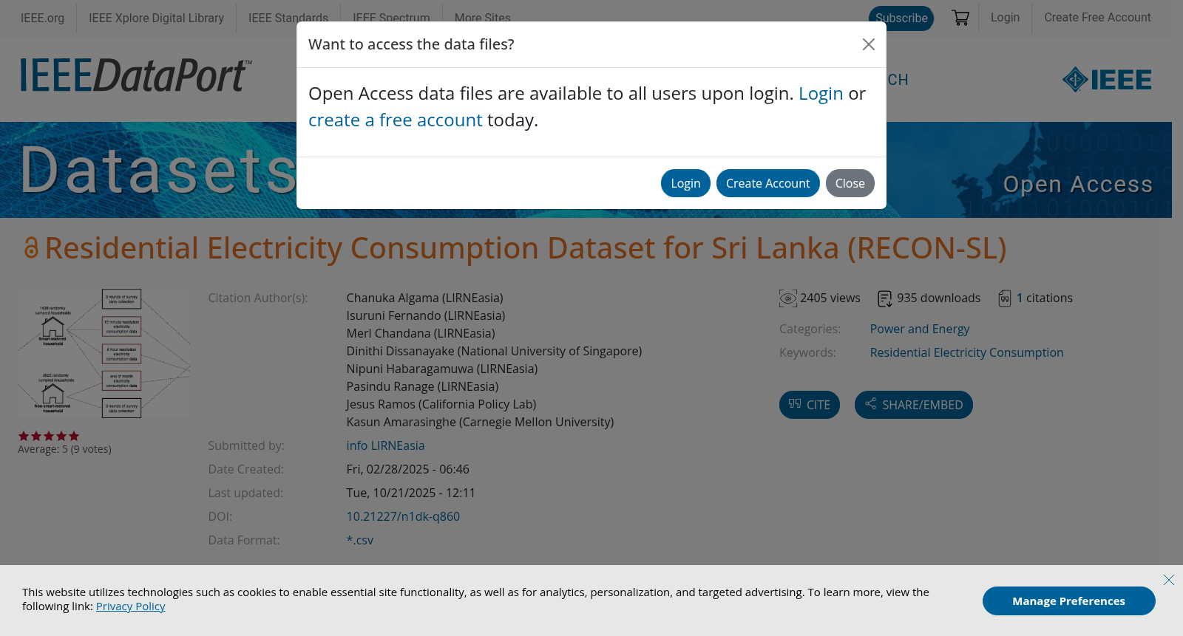Click Create Account button in dialog
Viewport: 1183px width, 636px height.
pyautogui.click(x=768, y=183)
